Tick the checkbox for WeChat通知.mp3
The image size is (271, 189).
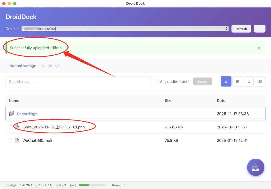[10, 140]
